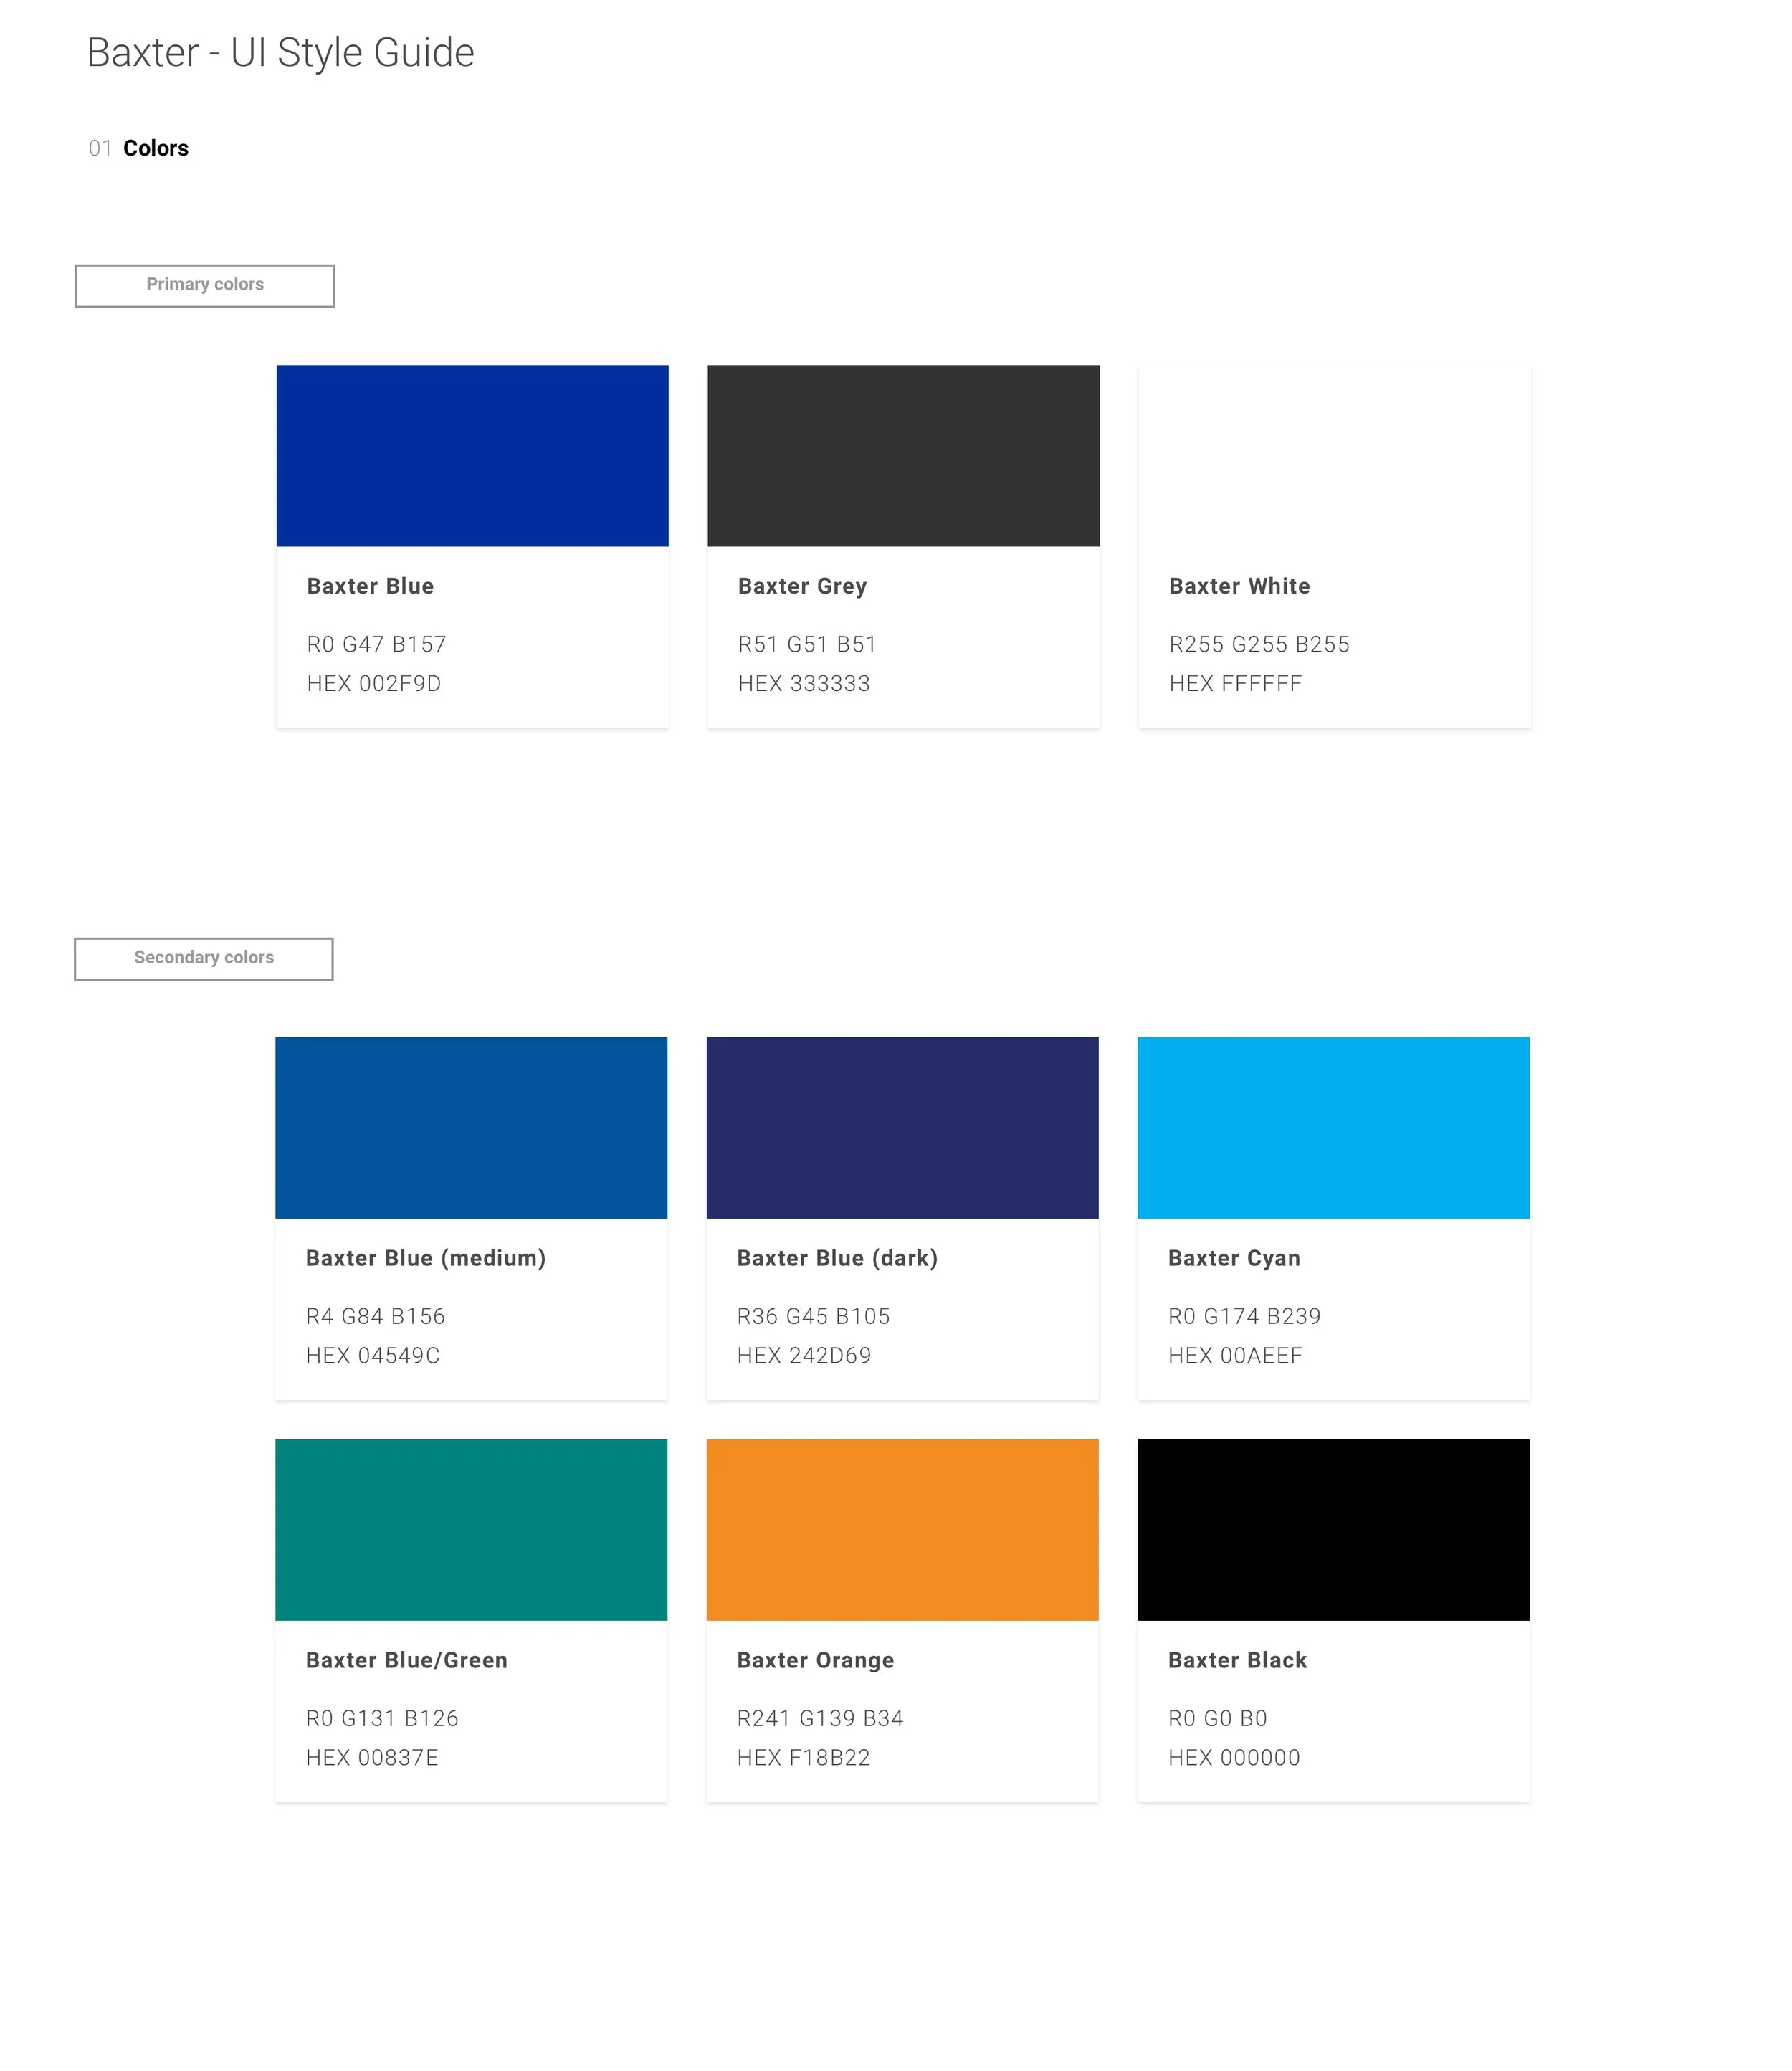Pick the Baxter Blue (medium) swatch

471,1127
